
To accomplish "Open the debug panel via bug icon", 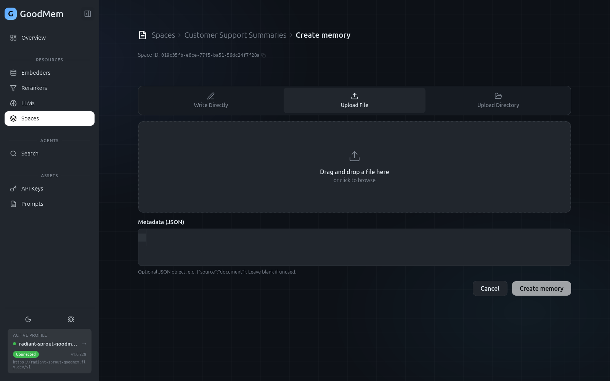I will point(71,319).
